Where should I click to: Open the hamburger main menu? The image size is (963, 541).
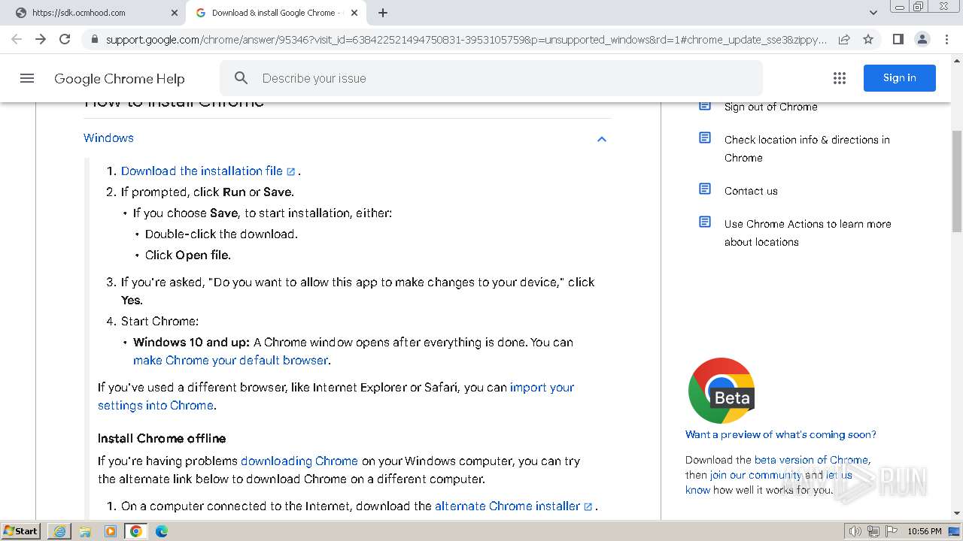[27, 78]
